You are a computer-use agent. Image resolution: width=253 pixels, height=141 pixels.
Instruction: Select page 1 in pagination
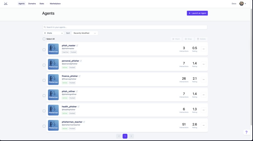125,136
